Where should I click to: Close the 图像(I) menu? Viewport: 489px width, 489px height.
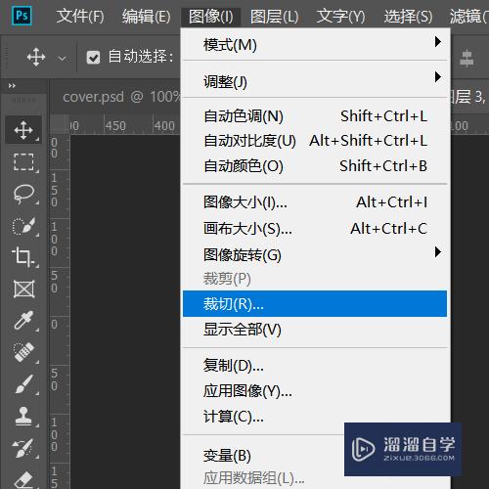point(210,17)
